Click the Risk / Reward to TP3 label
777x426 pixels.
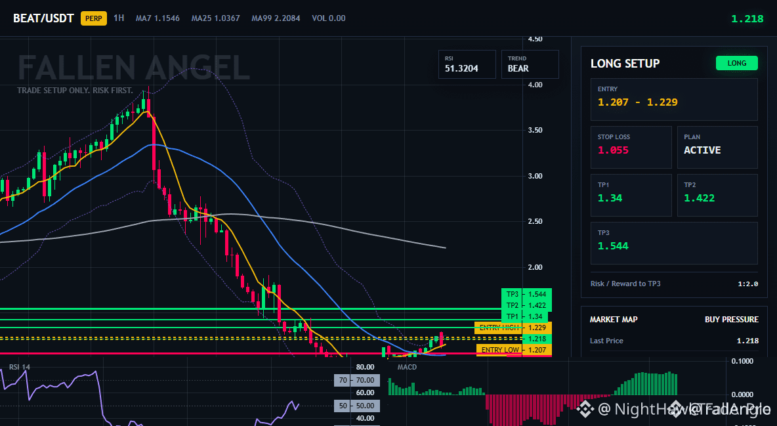625,284
